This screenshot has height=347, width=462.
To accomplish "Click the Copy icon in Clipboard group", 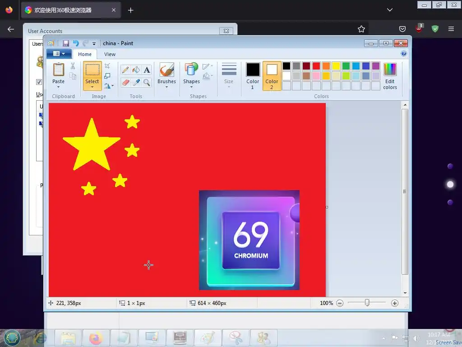I will click(73, 76).
